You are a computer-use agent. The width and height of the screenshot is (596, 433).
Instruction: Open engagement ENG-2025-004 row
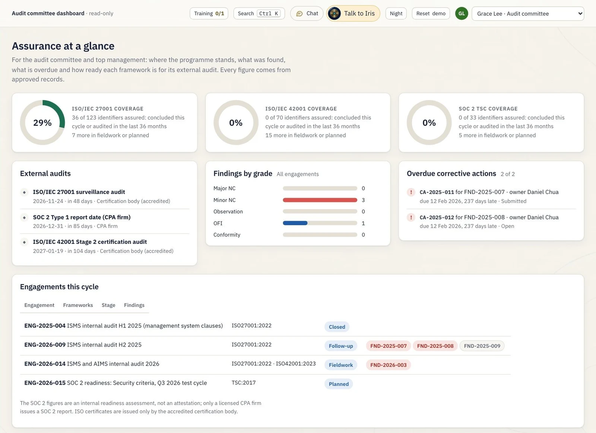tap(265, 327)
